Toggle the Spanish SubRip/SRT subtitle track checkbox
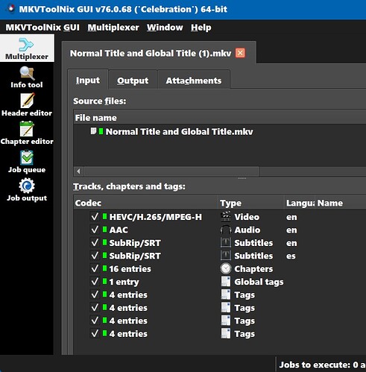 pyautogui.click(x=95, y=256)
